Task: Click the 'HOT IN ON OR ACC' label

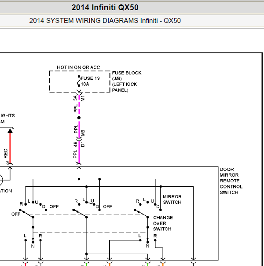Action: (78, 67)
